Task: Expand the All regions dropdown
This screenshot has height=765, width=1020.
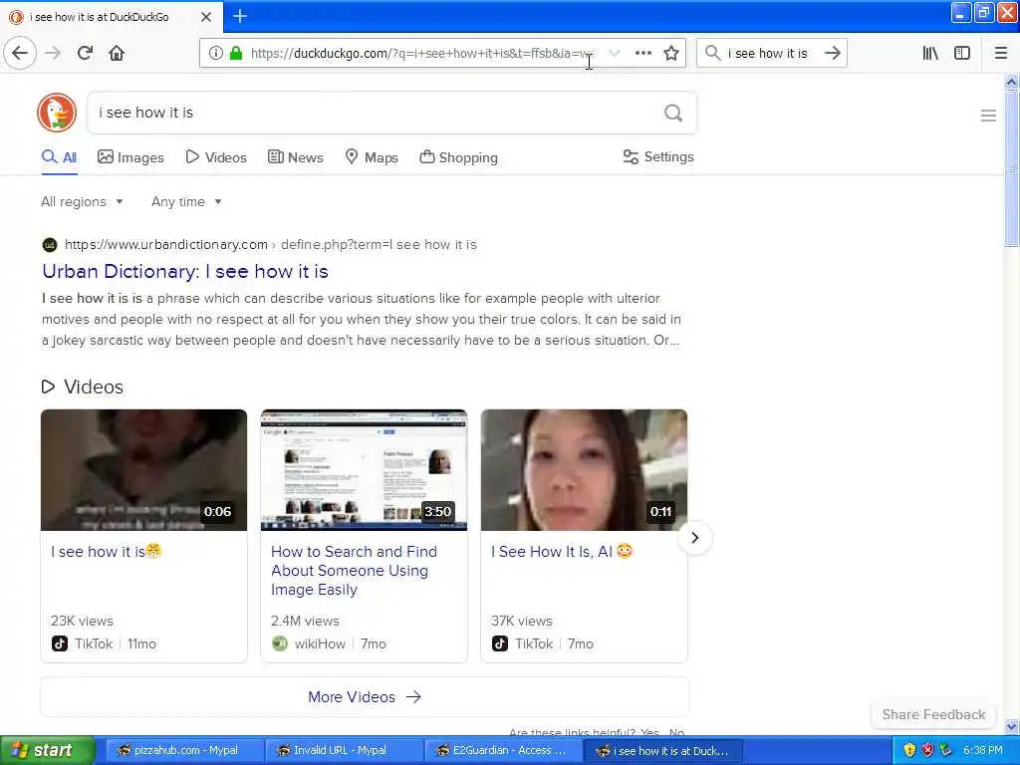Action: pos(82,201)
